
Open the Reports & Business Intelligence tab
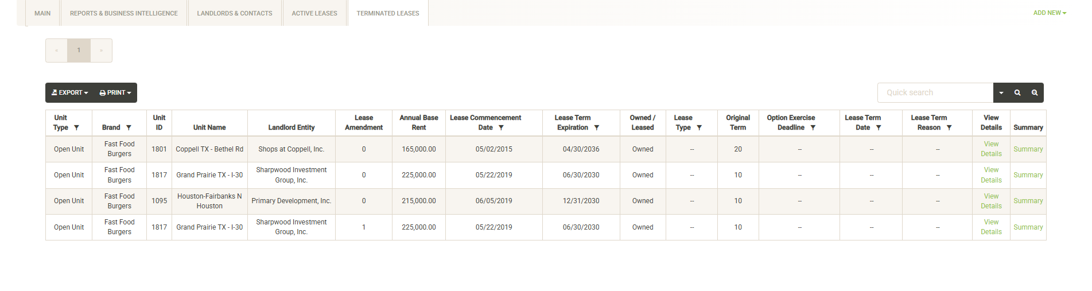pos(124,13)
